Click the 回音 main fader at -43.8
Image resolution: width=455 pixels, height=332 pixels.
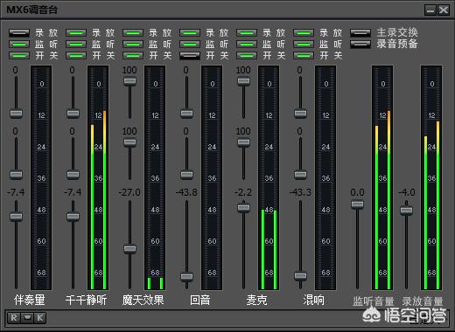[x=186, y=276]
